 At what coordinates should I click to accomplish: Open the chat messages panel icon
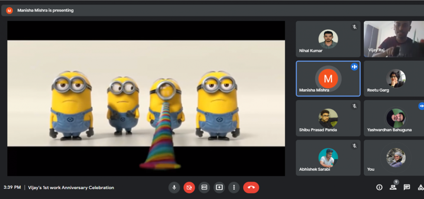407,187
